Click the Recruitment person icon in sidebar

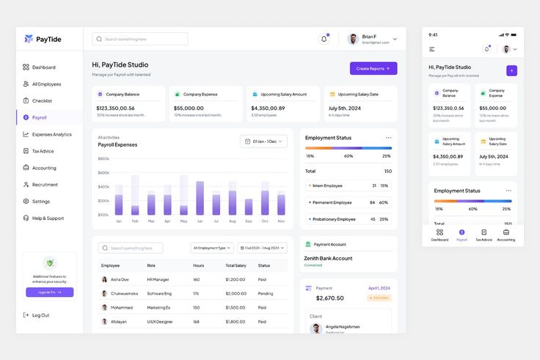coord(26,185)
